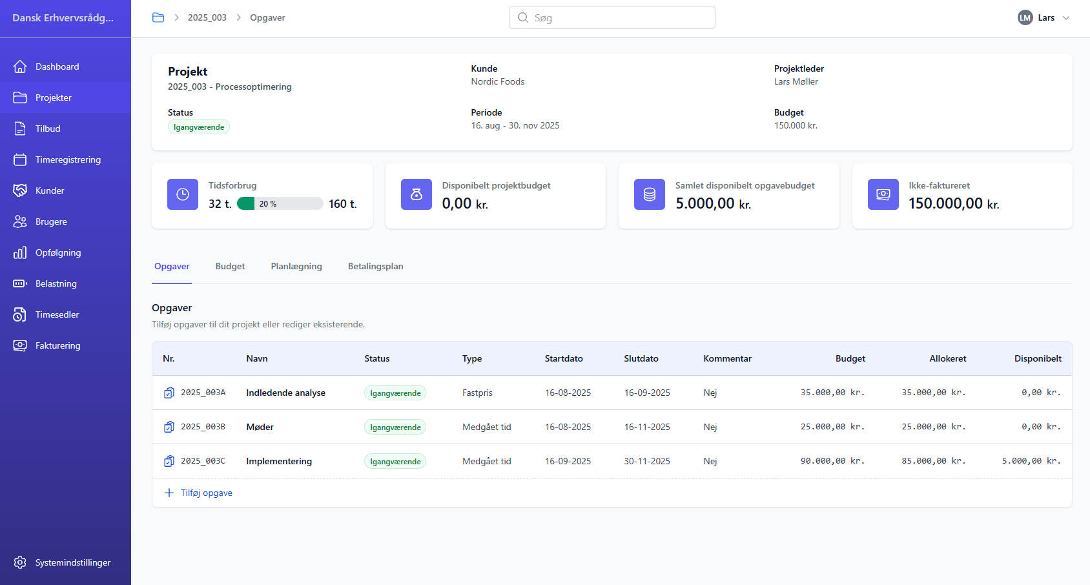This screenshot has width=1090, height=585.
Task: Click the Fastpris type cell
Action: (477, 393)
